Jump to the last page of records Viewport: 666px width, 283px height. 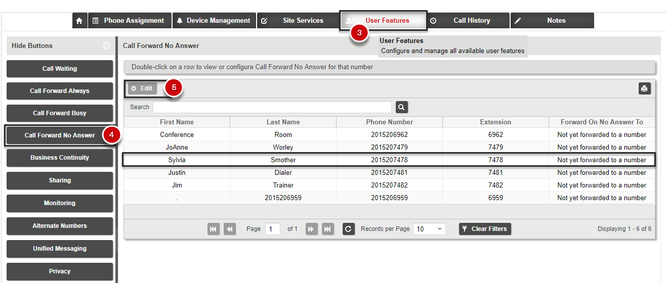click(328, 229)
